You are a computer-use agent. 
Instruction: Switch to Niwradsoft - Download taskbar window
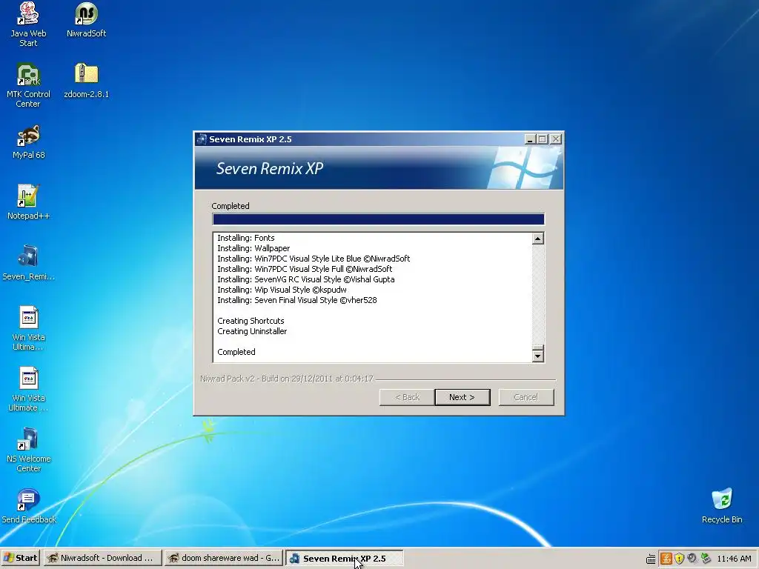102,558
